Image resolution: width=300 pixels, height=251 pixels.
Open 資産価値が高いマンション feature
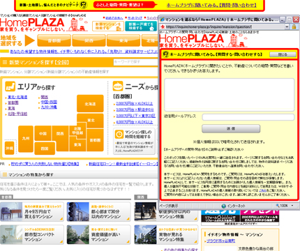pos(99,234)
